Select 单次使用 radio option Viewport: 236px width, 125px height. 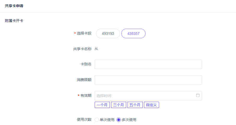click(97, 120)
